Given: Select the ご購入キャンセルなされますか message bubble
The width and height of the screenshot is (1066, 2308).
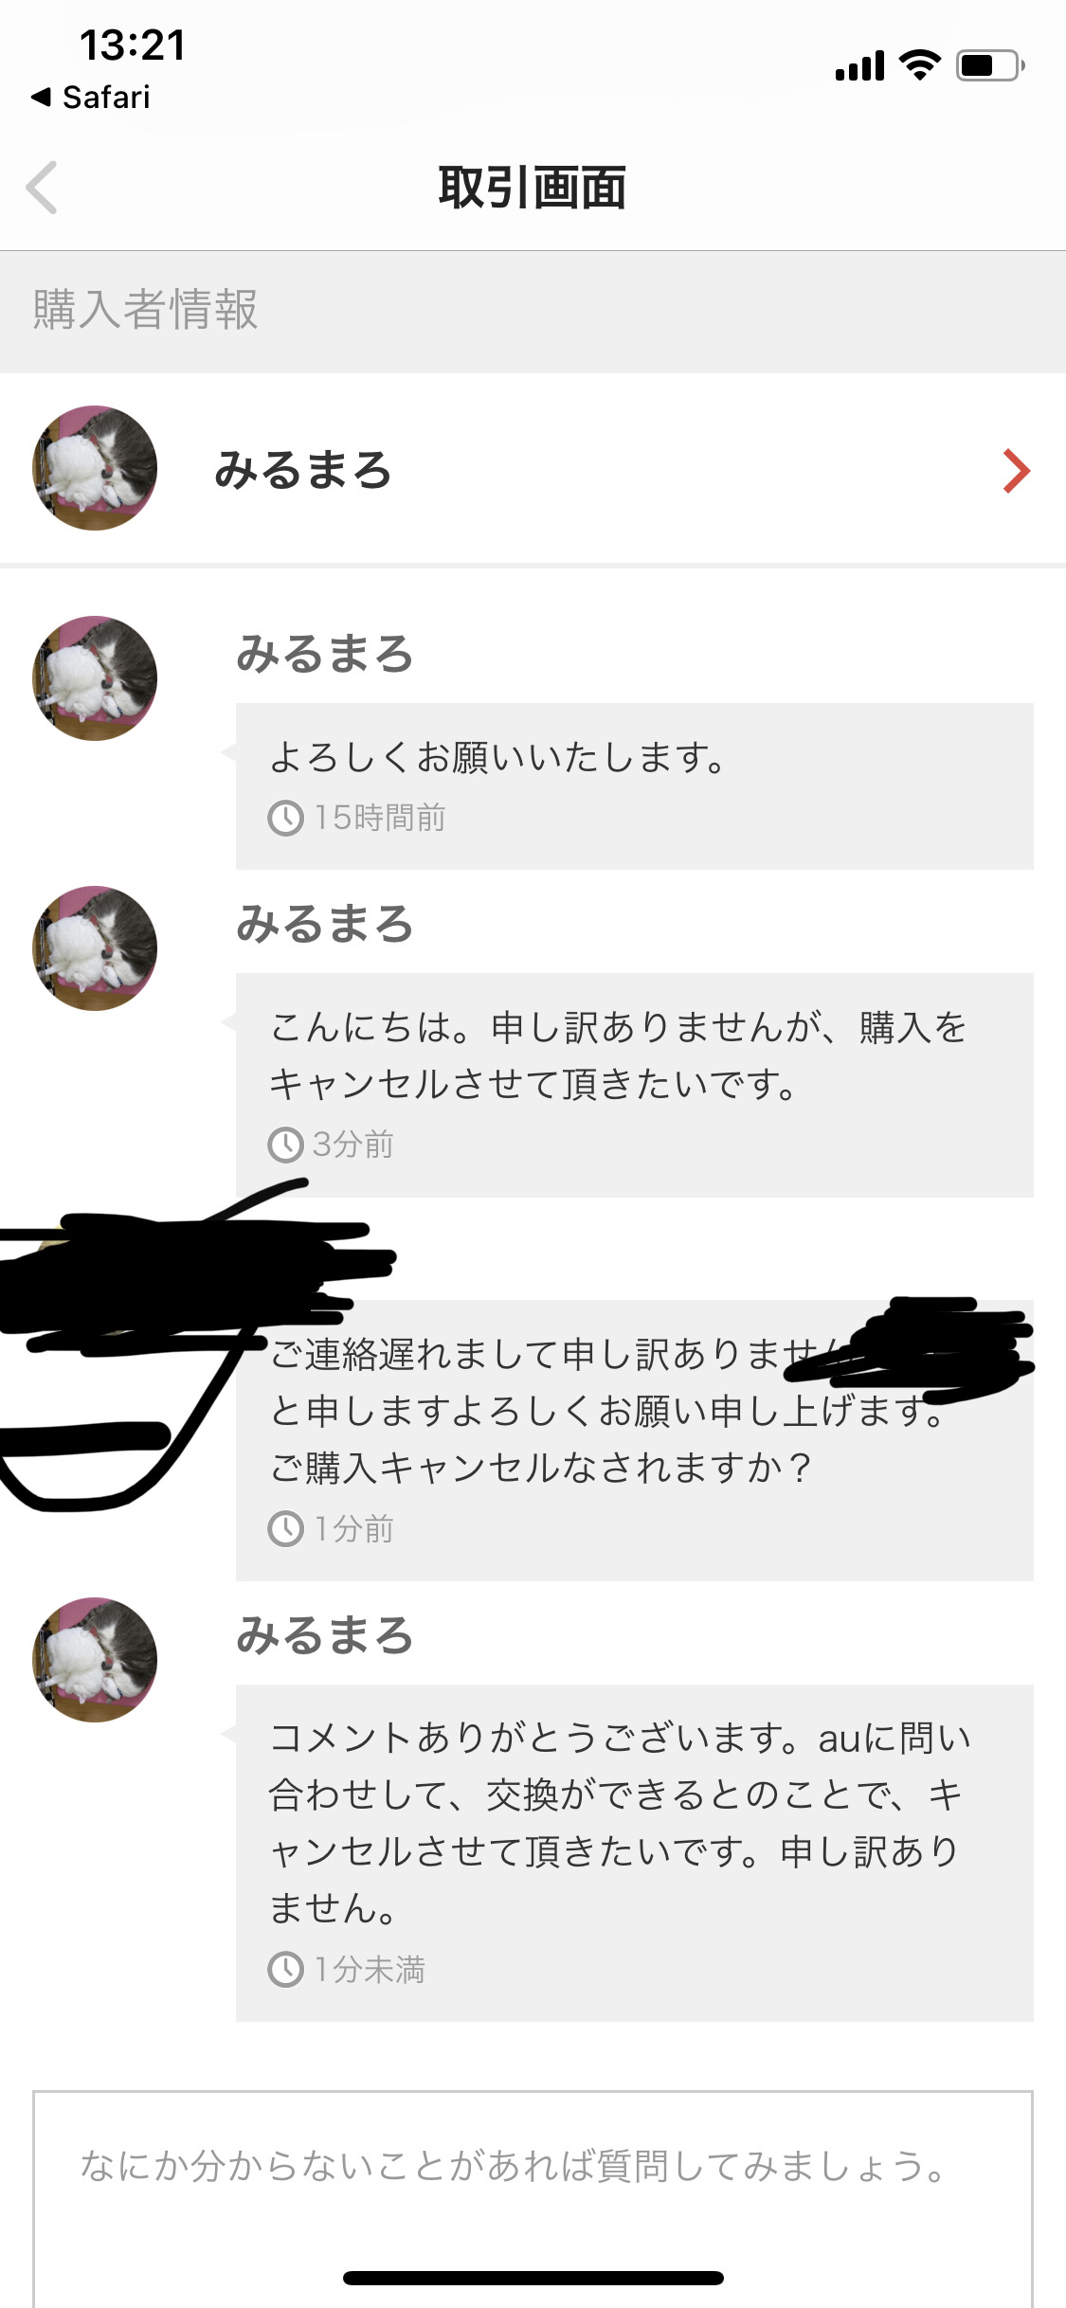Looking at the screenshot, I should pyautogui.click(x=634, y=1440).
